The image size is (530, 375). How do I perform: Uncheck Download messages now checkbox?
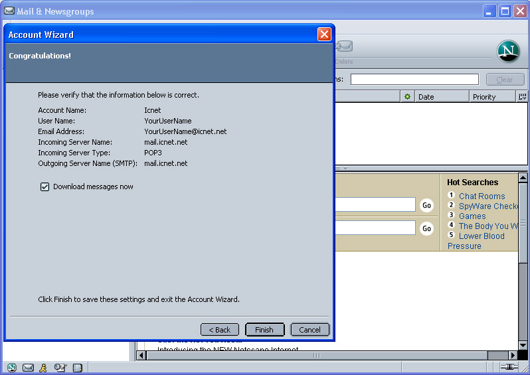pyautogui.click(x=44, y=187)
